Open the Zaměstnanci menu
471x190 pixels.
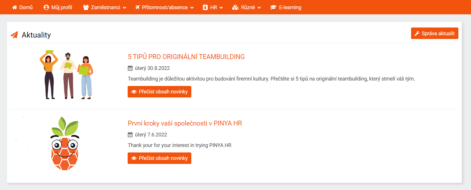tap(105, 7)
